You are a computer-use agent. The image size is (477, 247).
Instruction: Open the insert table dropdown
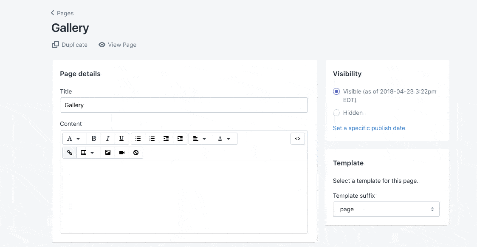pyautogui.click(x=89, y=153)
